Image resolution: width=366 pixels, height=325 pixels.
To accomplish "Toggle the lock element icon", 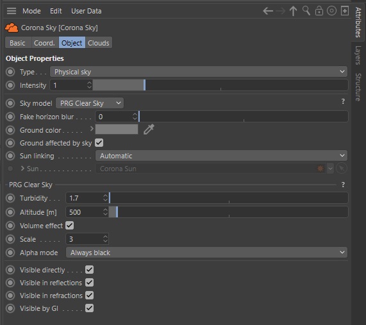I will pos(319,11).
